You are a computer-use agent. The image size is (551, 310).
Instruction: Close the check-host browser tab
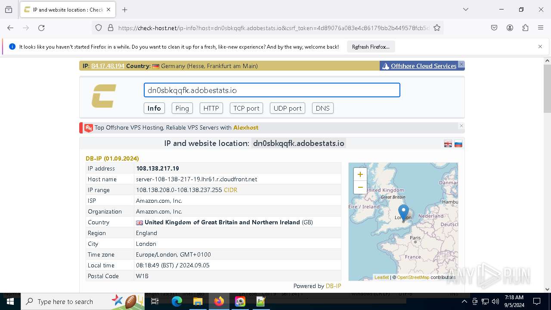click(x=108, y=9)
